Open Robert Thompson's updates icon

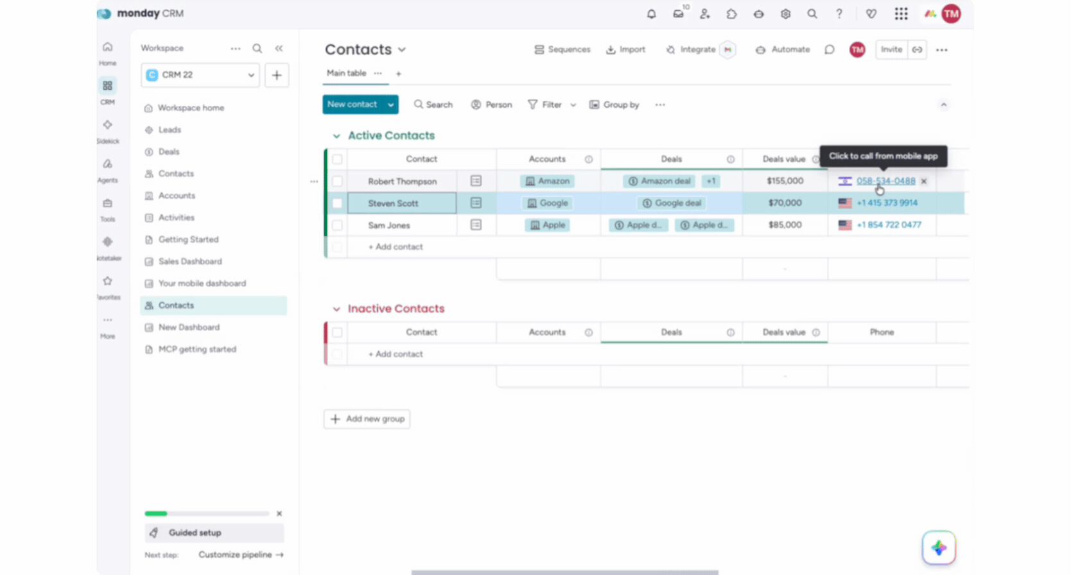point(476,181)
